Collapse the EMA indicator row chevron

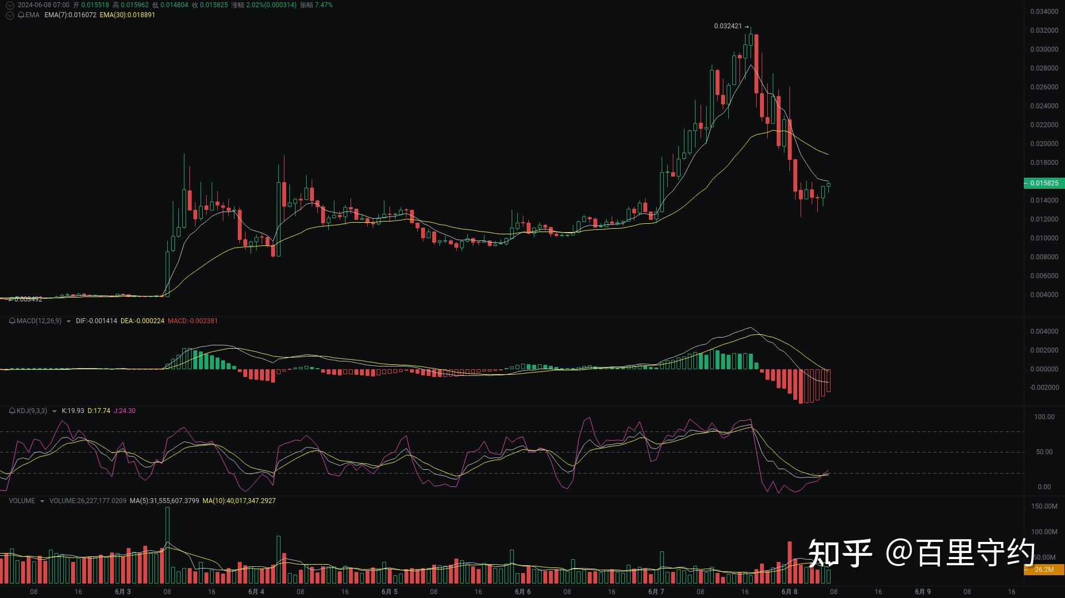9,15
